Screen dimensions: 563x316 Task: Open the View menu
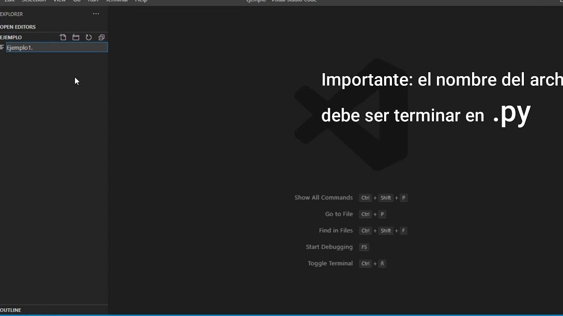click(x=60, y=1)
